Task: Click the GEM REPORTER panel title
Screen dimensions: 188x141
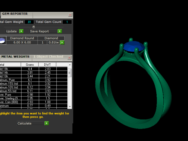Action: 15,14
